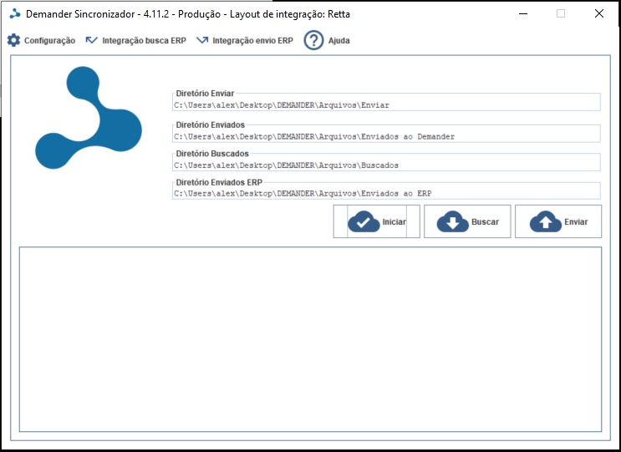Minimize the Demander Sincronizador window

click(523, 14)
